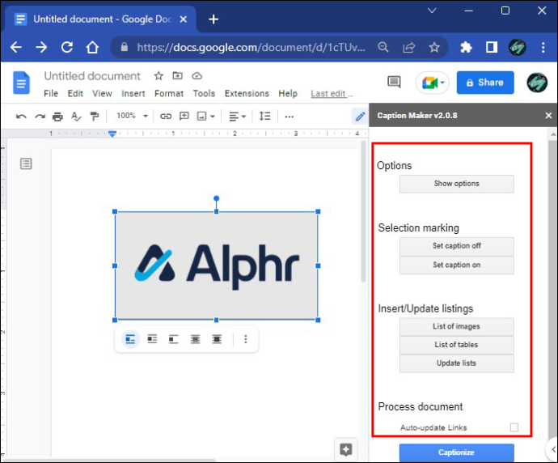
Task: Open the View menu
Action: 102,93
